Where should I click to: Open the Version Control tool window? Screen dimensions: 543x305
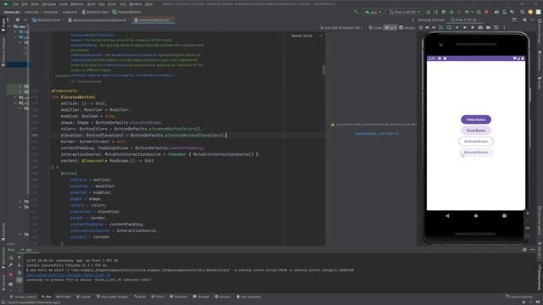[23, 297]
